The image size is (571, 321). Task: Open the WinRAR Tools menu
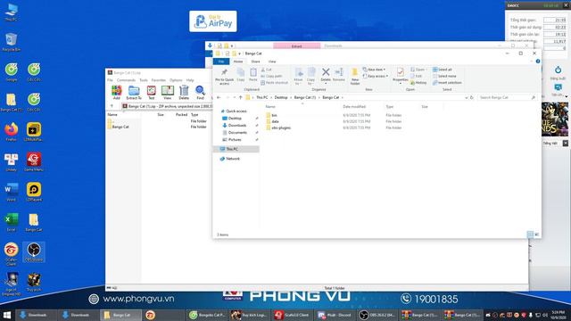[x=144, y=80]
